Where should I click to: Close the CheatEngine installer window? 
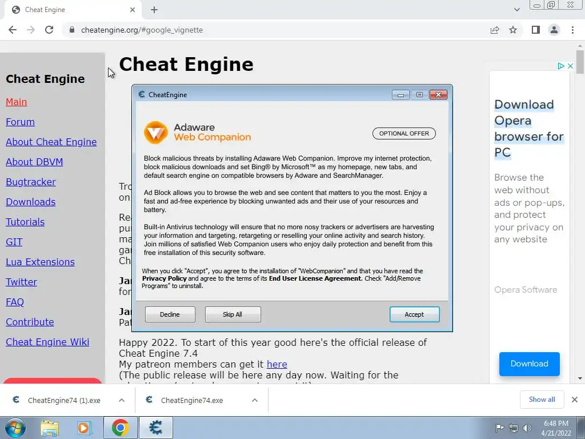coord(438,95)
